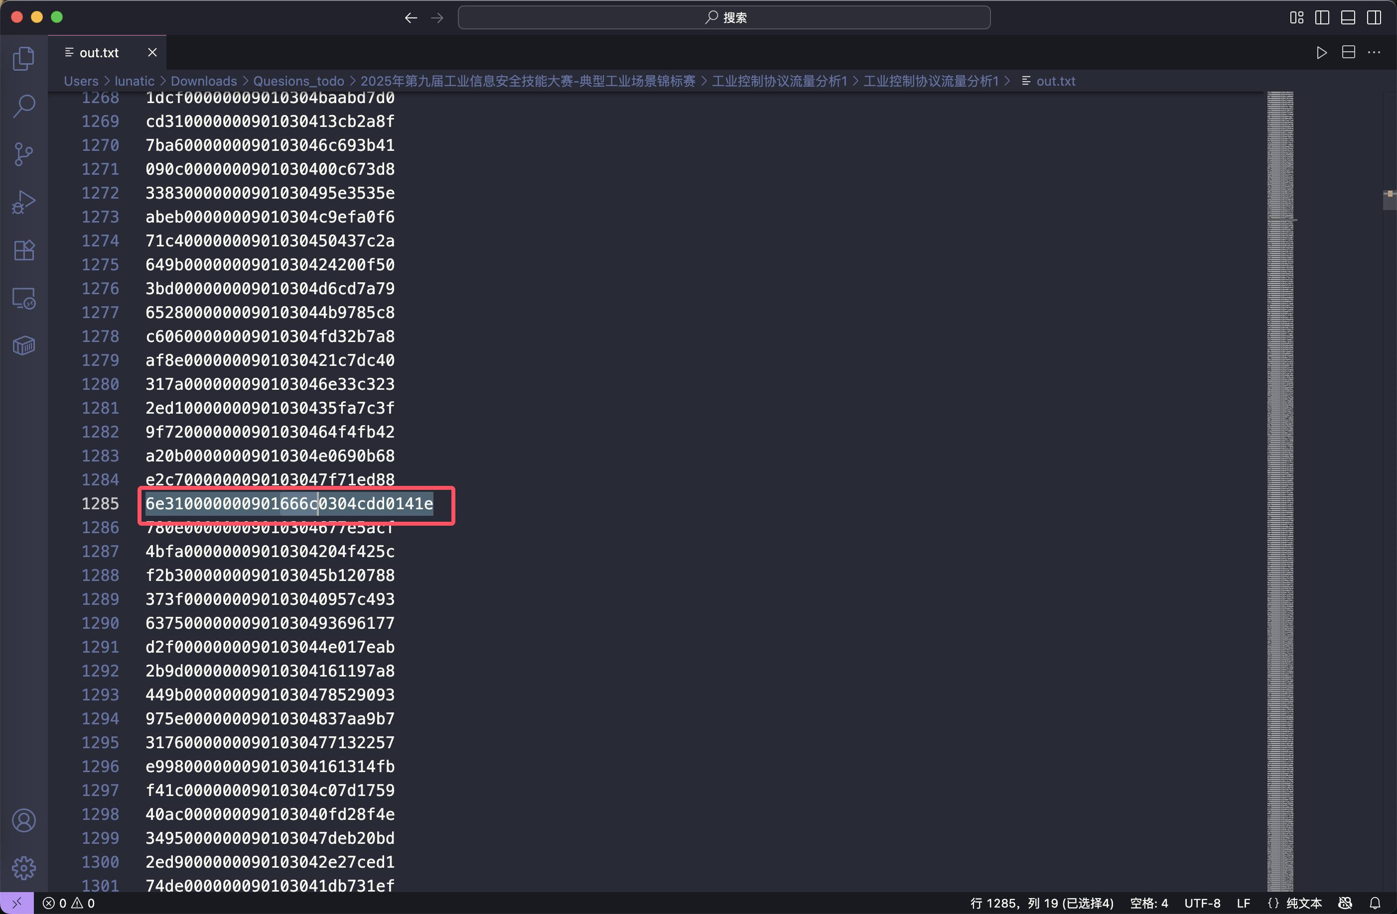Open the Source Control view
The height and width of the screenshot is (914, 1397).
[x=24, y=154]
